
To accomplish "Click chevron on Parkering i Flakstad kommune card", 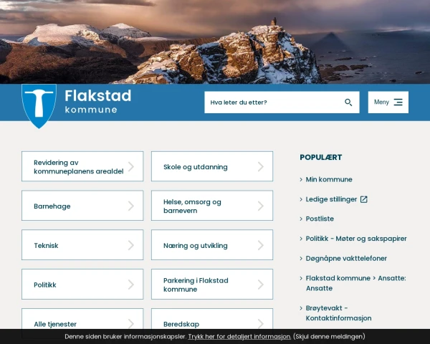I will [261, 285].
